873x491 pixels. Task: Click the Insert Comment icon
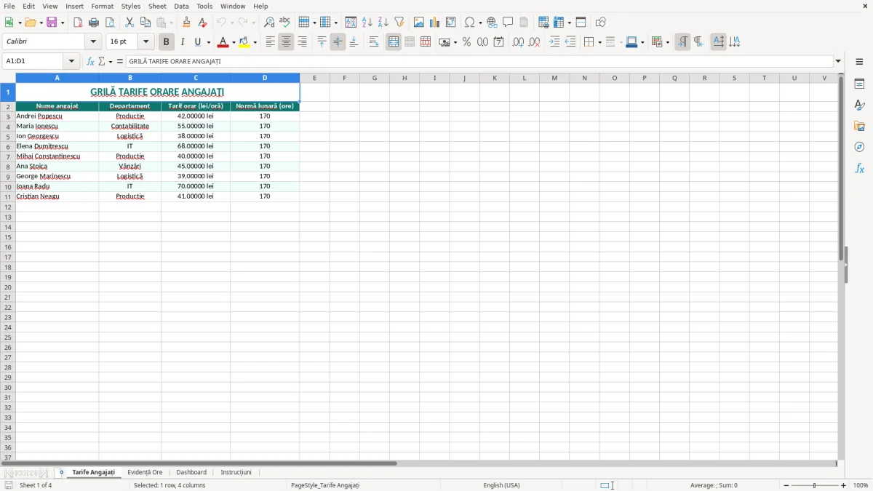click(508, 23)
